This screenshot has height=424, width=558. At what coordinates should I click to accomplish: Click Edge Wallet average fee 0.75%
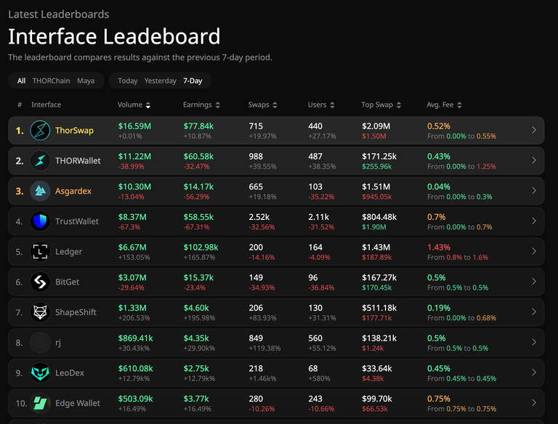coord(439,399)
